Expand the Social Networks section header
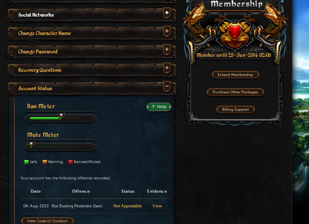Viewport: 309px width, 224px height. 92,15
